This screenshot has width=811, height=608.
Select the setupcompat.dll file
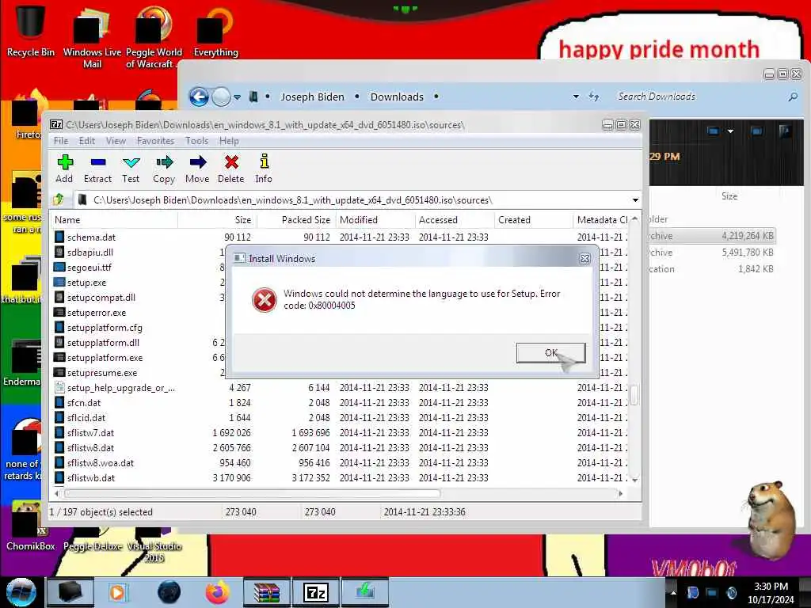(x=101, y=298)
